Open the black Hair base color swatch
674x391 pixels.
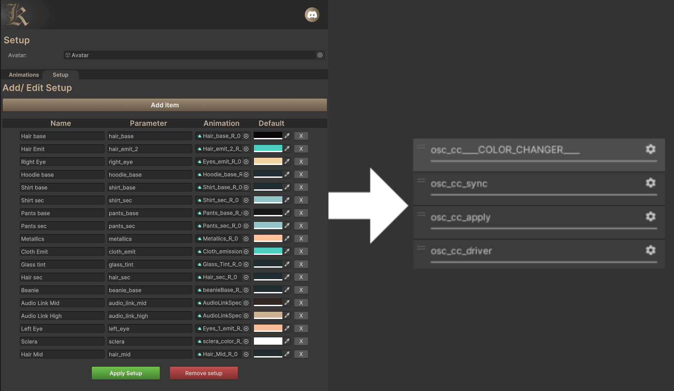pos(268,136)
